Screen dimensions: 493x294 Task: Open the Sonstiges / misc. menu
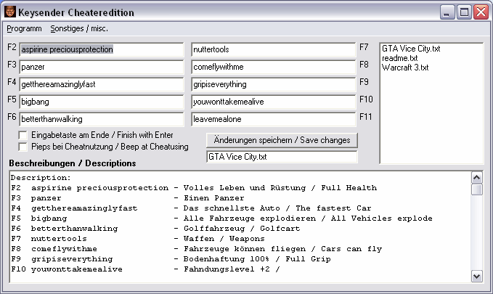pyautogui.click(x=79, y=28)
